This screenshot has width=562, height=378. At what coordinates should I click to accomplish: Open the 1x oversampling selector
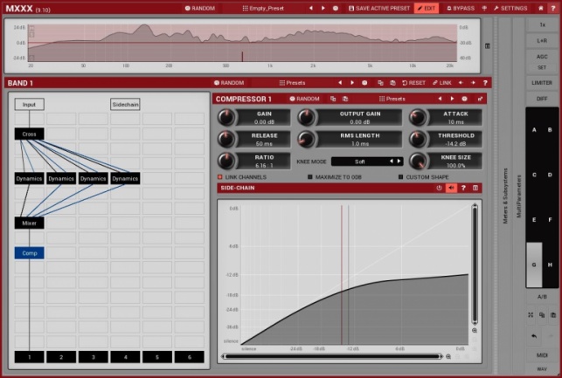542,24
